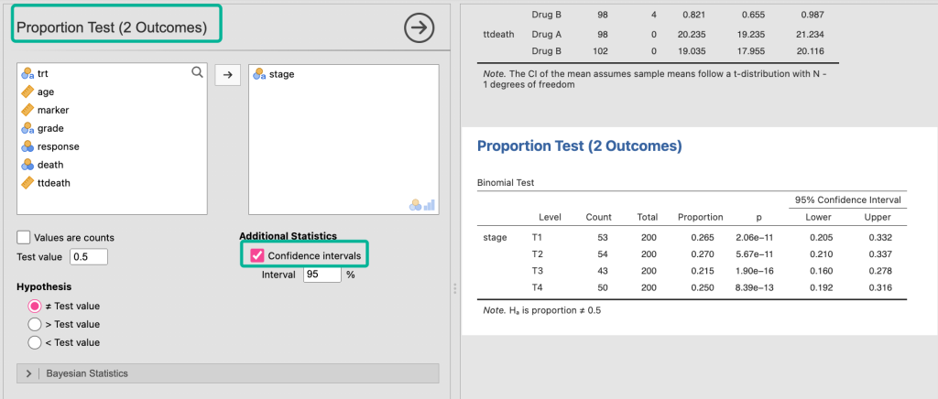938x399 pixels.
Task: Click the 95% Confidence Interval column header
Action: [847, 199]
